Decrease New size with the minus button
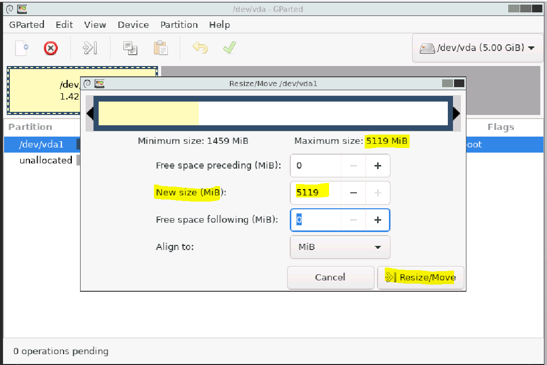This screenshot has height=365, width=547. [x=353, y=193]
